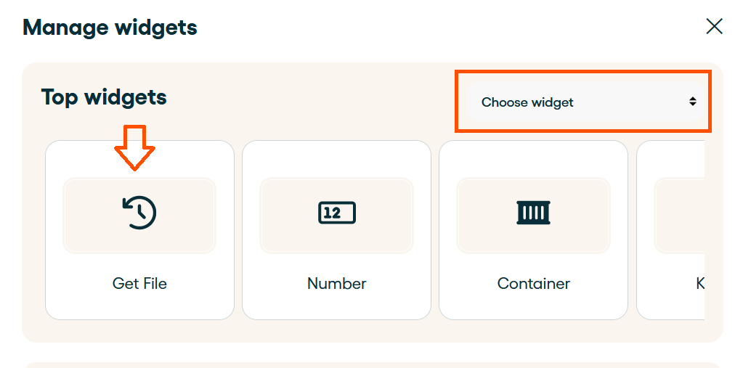The width and height of the screenshot is (743, 368).
Task: Pick the Number widget card
Action: click(336, 230)
